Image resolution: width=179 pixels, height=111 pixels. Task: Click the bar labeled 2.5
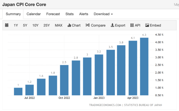(64, 80)
